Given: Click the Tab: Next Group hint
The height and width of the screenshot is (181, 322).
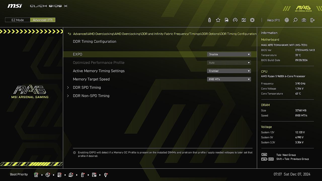Looking at the screenshot, I should point(286,155).
